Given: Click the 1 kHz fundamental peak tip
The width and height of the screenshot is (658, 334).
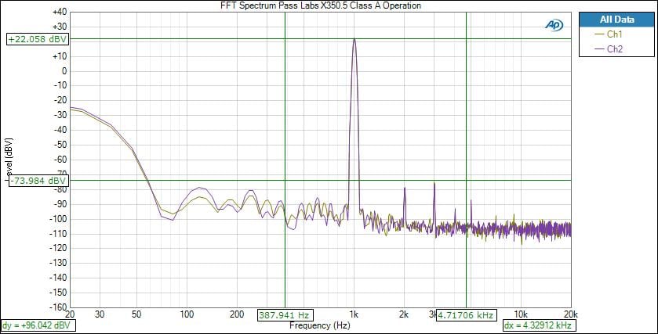Looking at the screenshot, I should click(354, 39).
